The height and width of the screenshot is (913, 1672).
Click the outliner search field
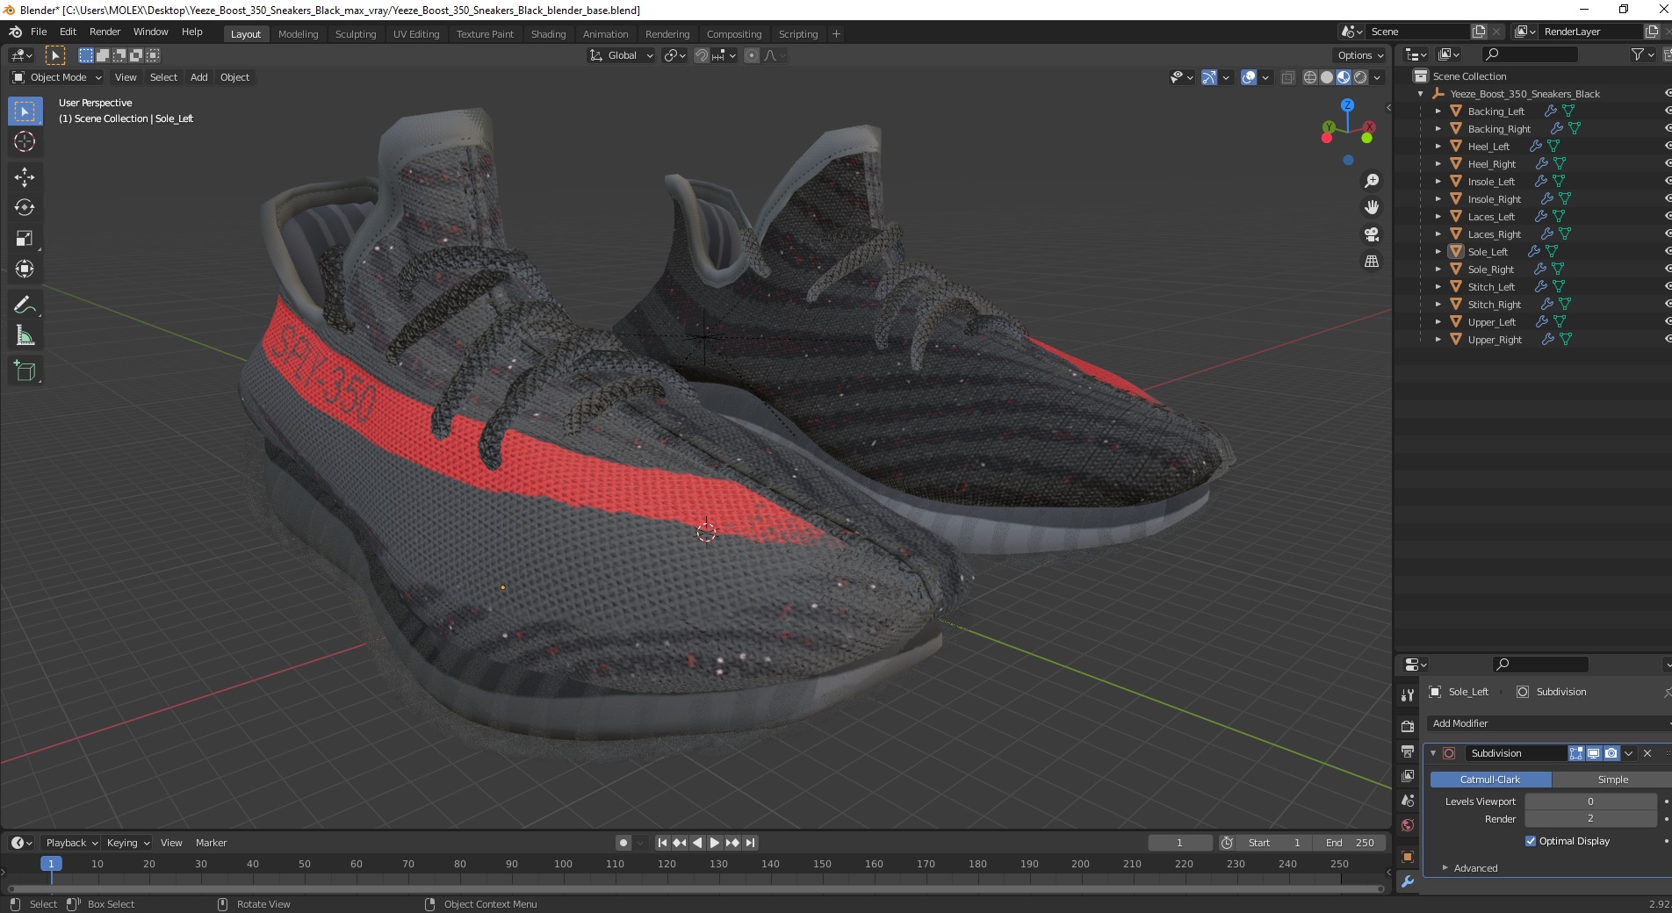1529,55
